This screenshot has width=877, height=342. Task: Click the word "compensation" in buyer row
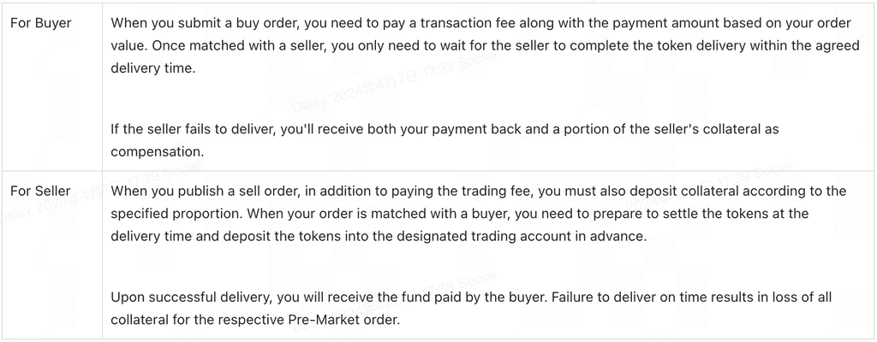156,151
